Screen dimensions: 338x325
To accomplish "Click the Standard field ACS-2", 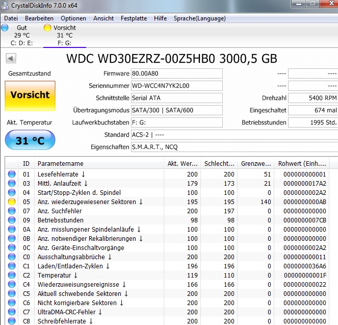I will point(235,135).
